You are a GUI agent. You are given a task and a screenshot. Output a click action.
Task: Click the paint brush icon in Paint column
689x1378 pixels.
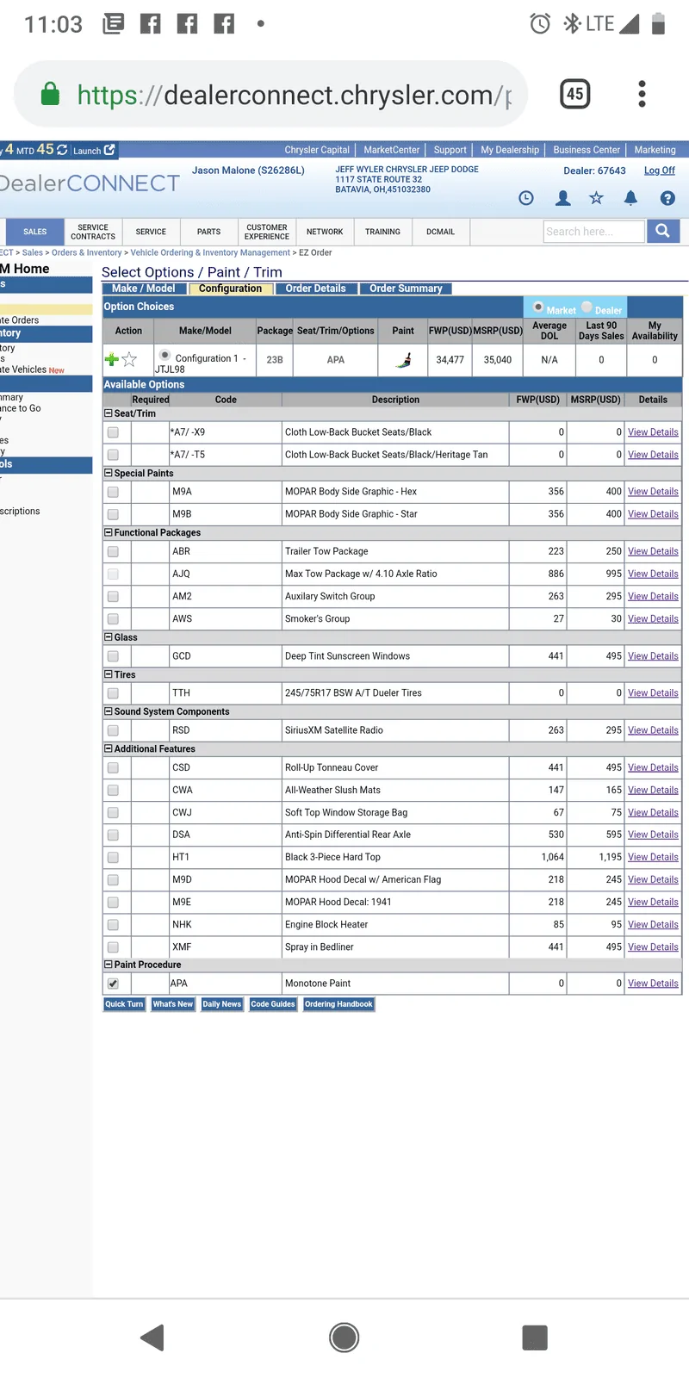coord(403,360)
